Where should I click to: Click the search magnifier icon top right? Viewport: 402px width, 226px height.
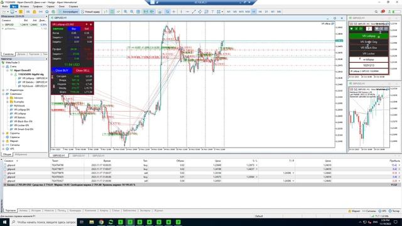[x=376, y=11]
